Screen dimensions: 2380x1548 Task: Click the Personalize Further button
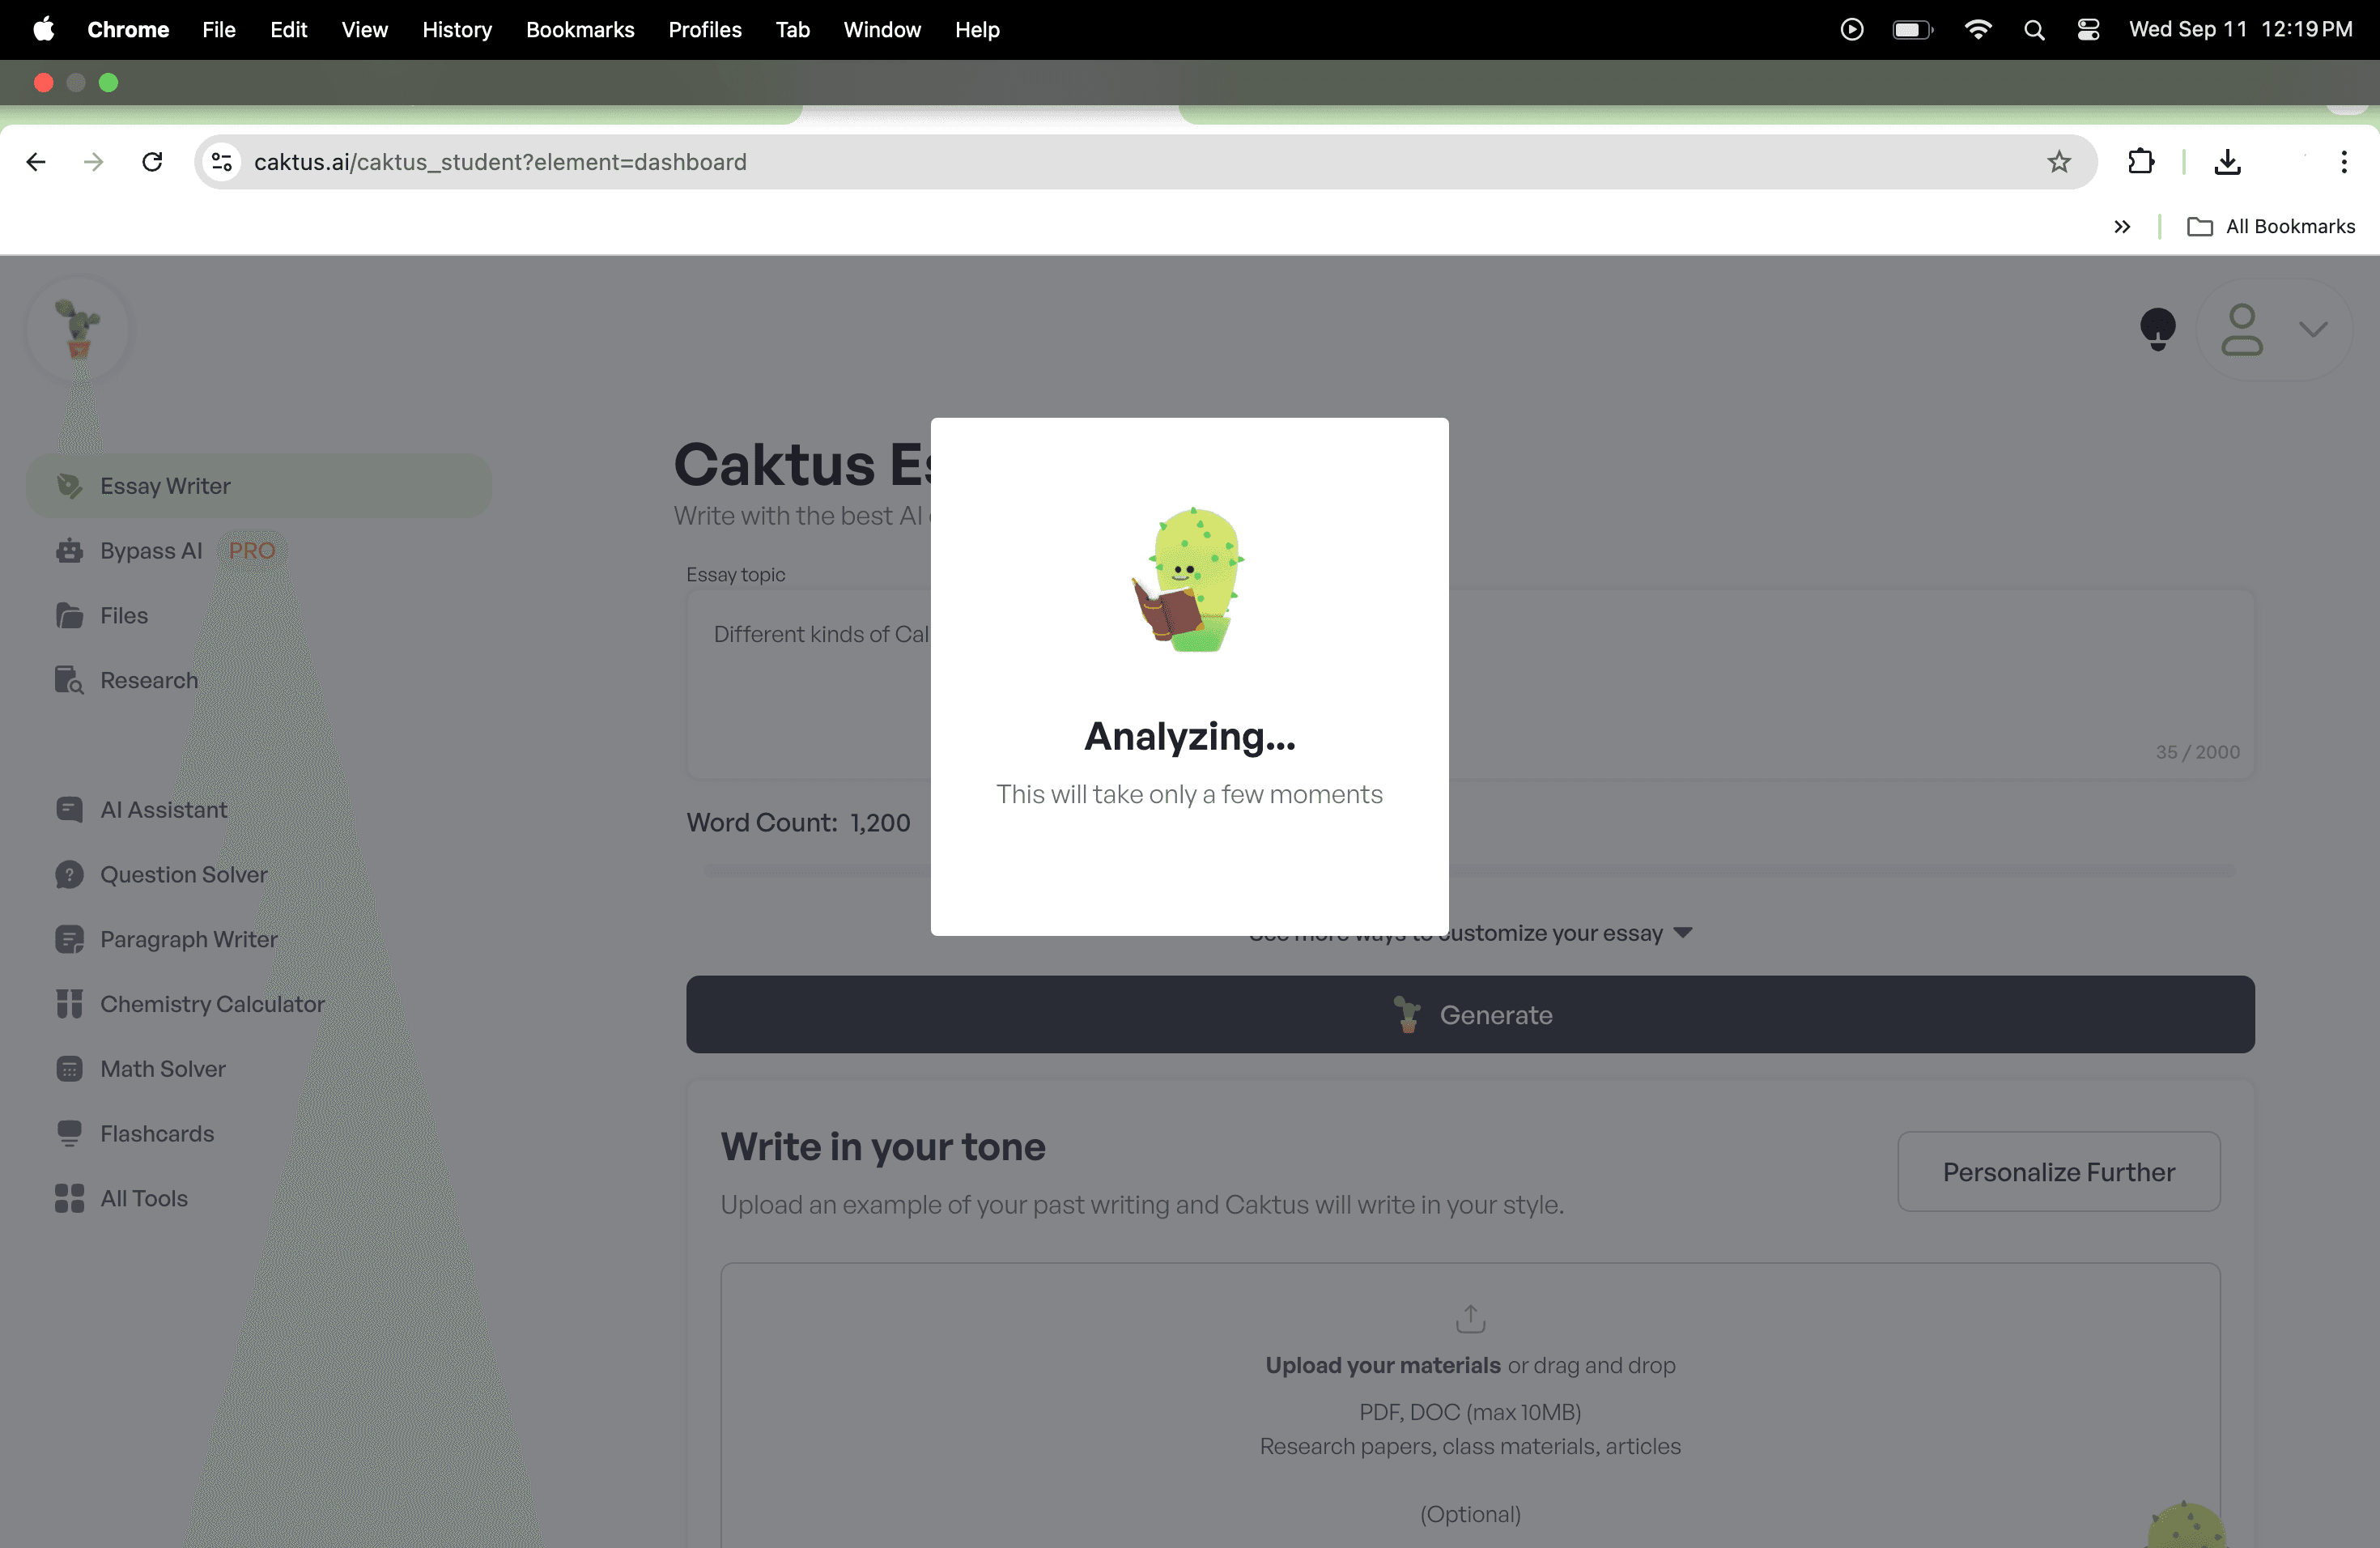[2059, 1172]
